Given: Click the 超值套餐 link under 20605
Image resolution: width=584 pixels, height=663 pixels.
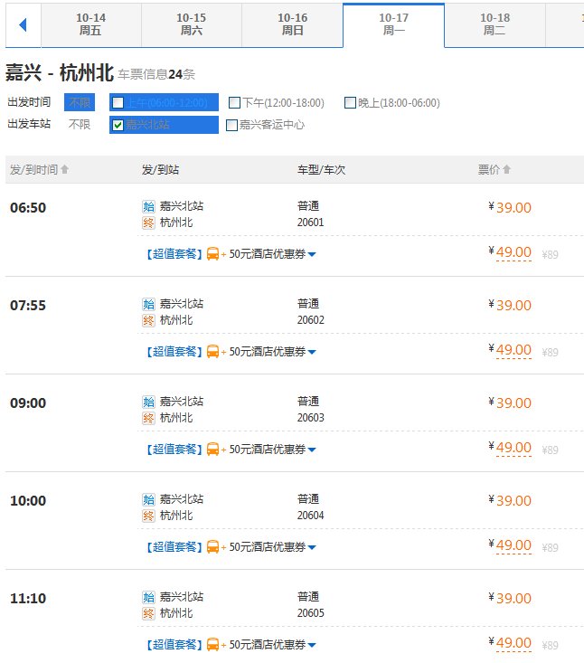Looking at the screenshot, I should [174, 645].
